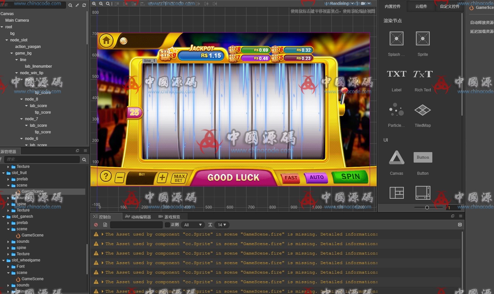
Task: Choose the TiledMap node icon
Action: tap(422, 110)
